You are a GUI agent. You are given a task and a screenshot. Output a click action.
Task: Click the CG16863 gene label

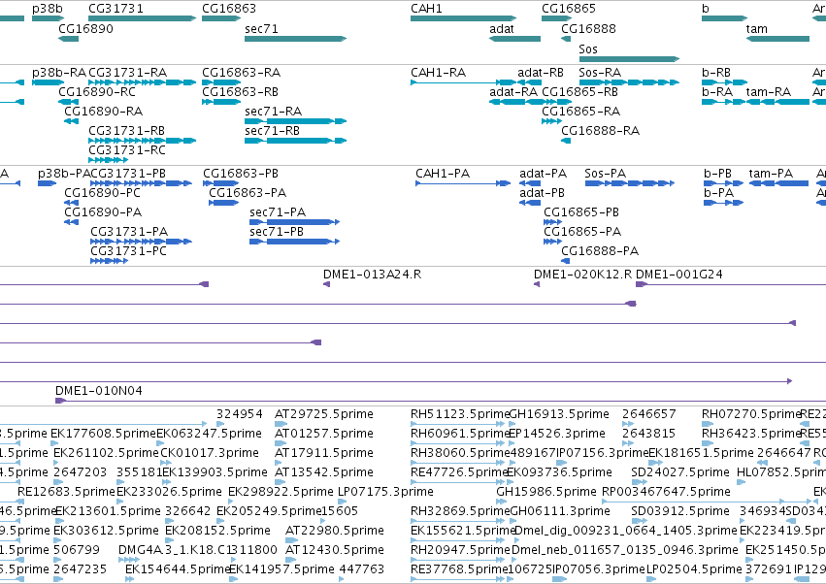point(229,9)
